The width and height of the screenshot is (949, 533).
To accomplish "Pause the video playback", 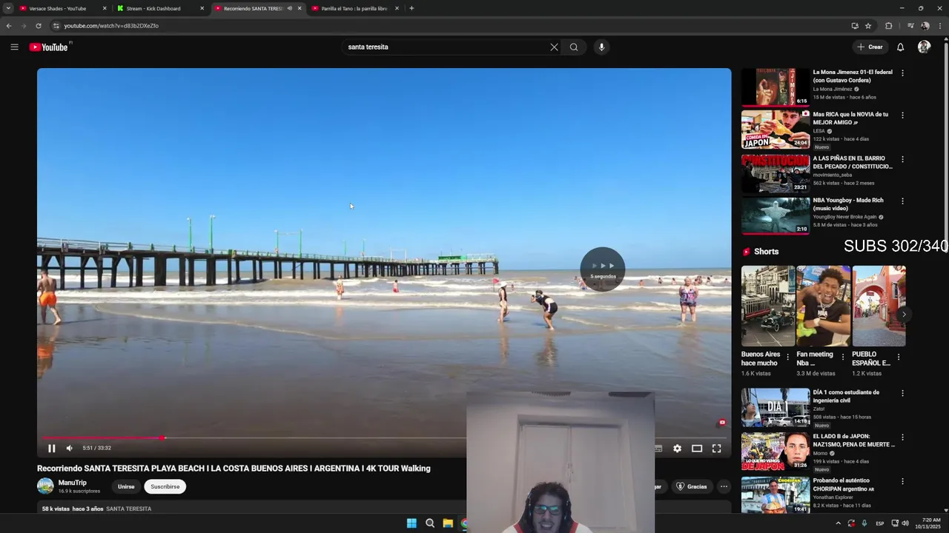I will [x=52, y=448].
